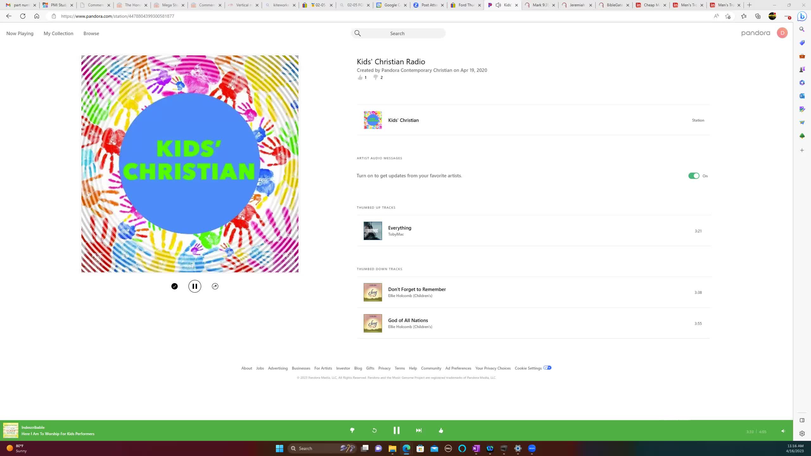
Task: Add a sidebar app with plus icon
Action: pos(802,150)
